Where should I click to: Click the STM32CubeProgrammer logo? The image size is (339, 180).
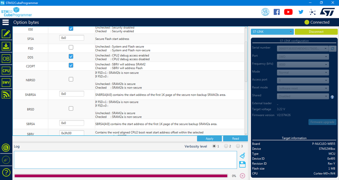point(16,12)
